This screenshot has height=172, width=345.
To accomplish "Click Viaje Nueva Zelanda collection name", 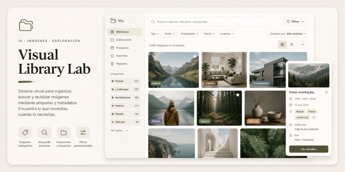I will coord(307,129).
